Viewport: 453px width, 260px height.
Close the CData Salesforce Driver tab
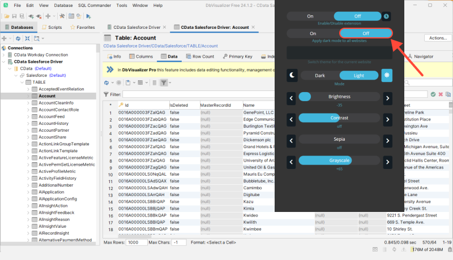[164, 27]
